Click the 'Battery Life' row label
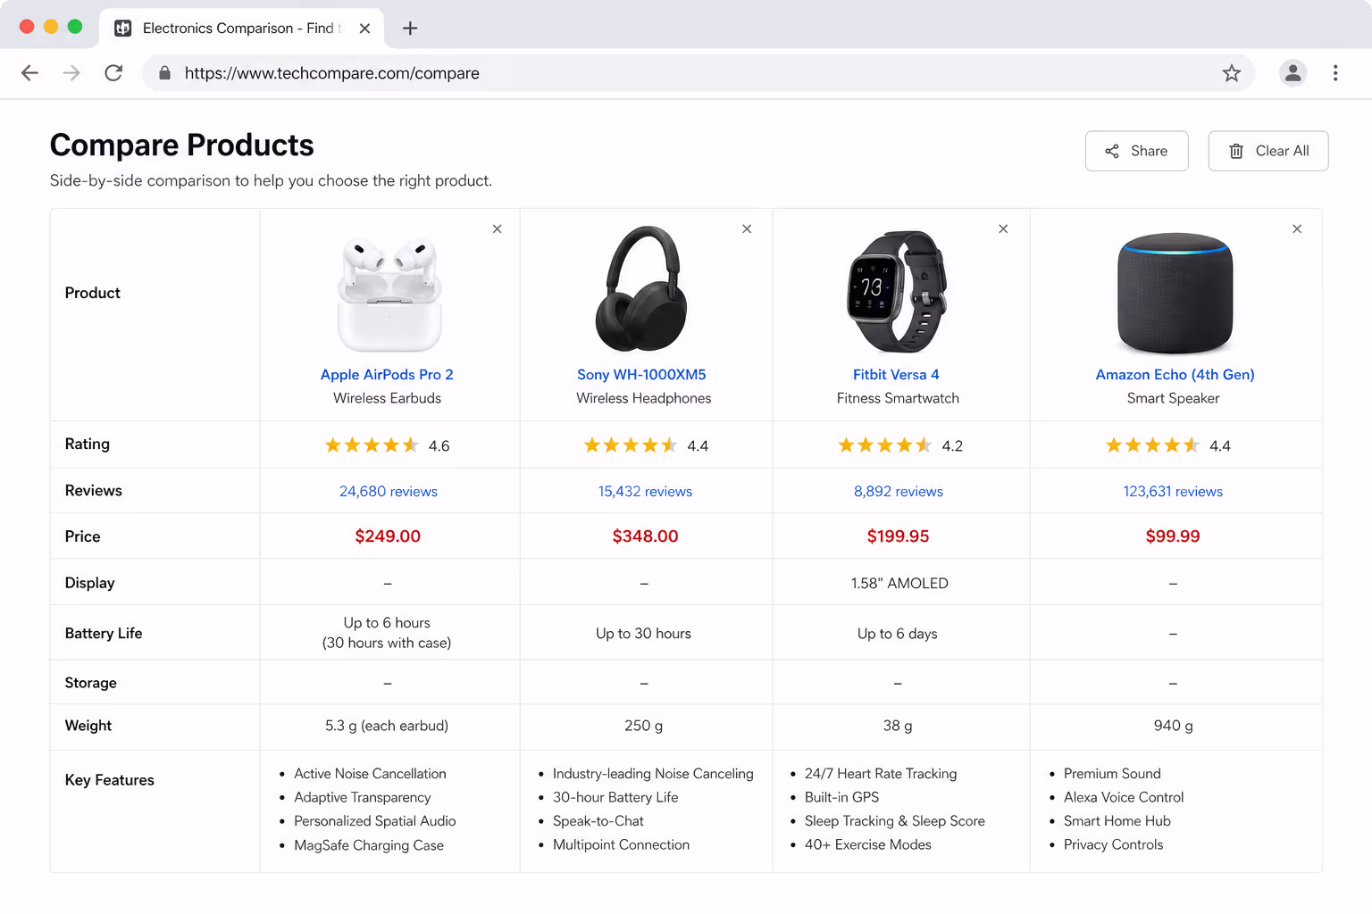1372x914 pixels. [103, 633]
